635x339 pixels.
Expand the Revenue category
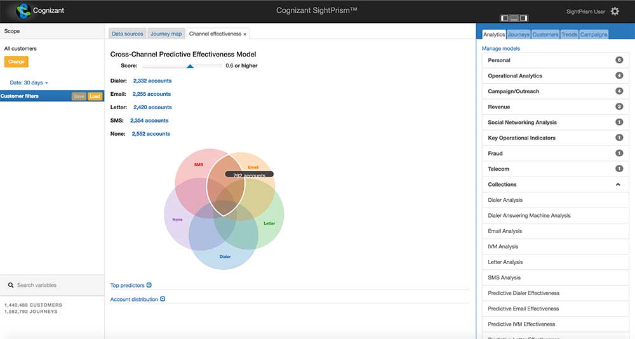click(555, 107)
